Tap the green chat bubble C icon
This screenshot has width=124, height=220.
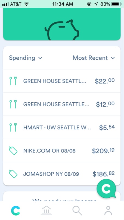(x=106, y=189)
